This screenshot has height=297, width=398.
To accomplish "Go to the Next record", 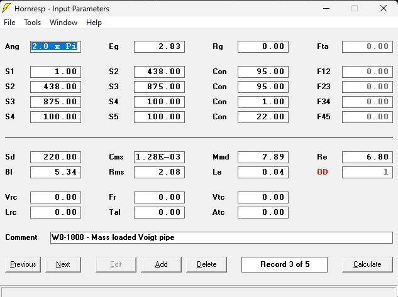I will tap(63, 264).
